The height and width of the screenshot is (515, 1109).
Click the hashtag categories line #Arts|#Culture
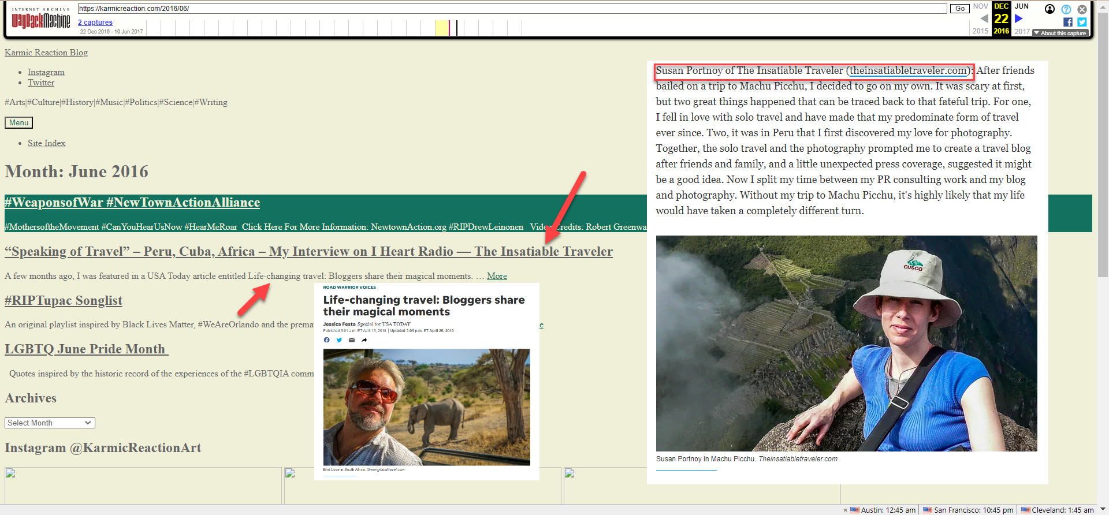(116, 102)
